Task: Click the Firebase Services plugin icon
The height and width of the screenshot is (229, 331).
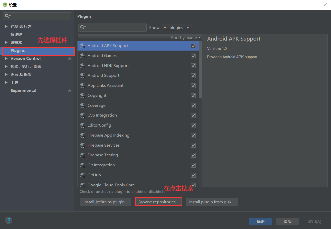Action: (x=82, y=145)
